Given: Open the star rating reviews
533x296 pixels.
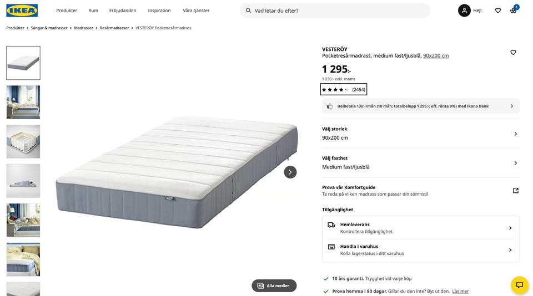Looking at the screenshot, I should pos(344,90).
